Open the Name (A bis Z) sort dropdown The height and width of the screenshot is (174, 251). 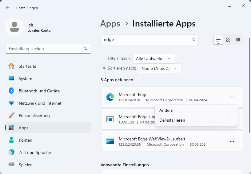[x=159, y=68]
